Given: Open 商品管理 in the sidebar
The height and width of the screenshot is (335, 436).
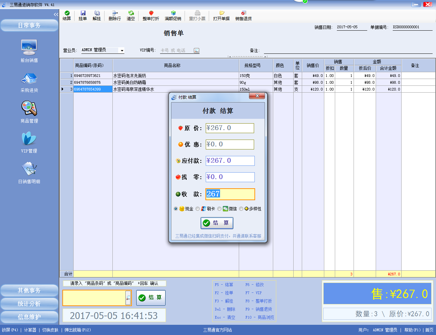Looking at the screenshot, I should pyautogui.click(x=29, y=112).
